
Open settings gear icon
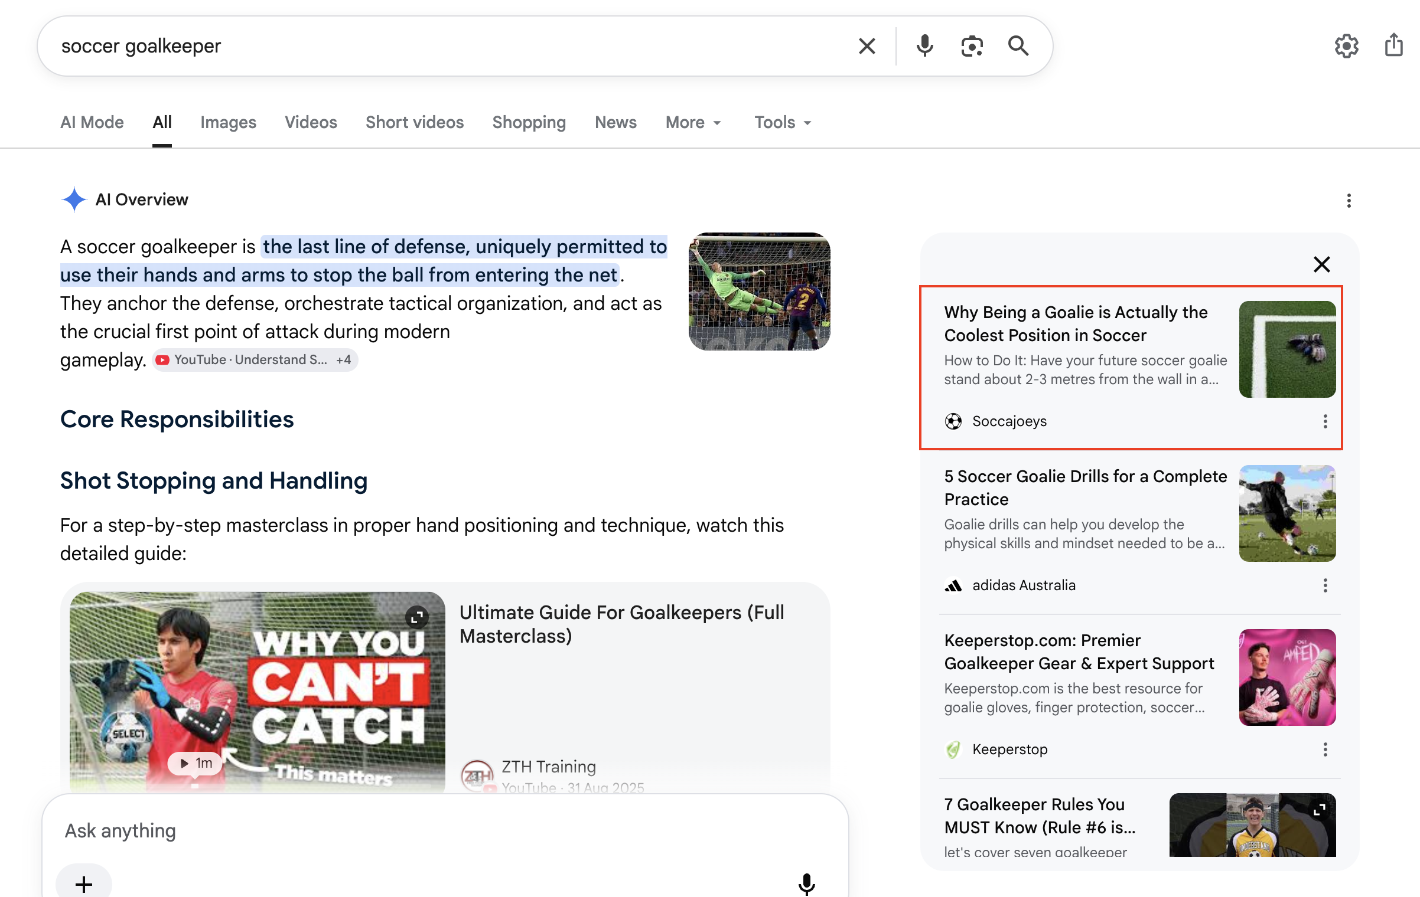tap(1347, 46)
